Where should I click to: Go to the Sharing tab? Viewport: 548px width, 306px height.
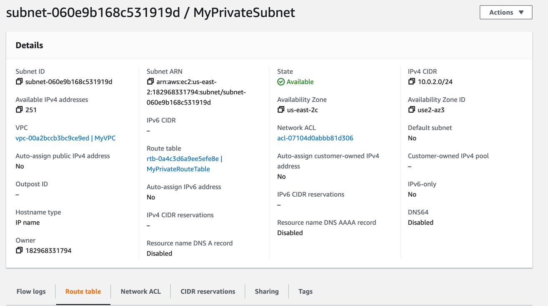click(267, 291)
